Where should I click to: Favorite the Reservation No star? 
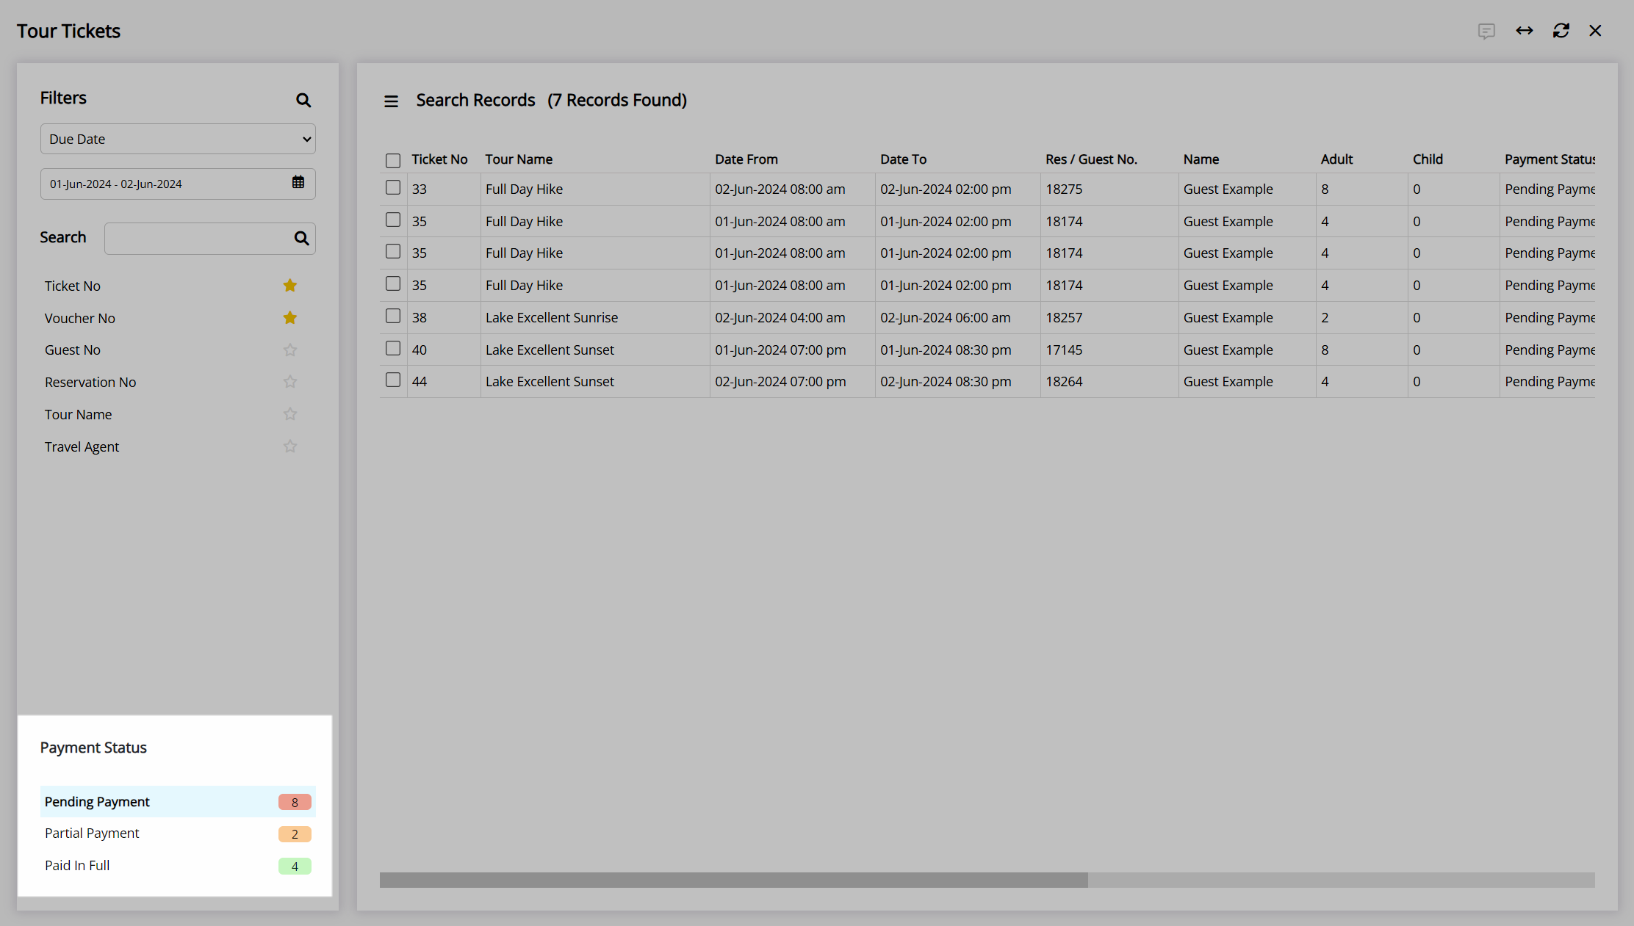pos(290,382)
